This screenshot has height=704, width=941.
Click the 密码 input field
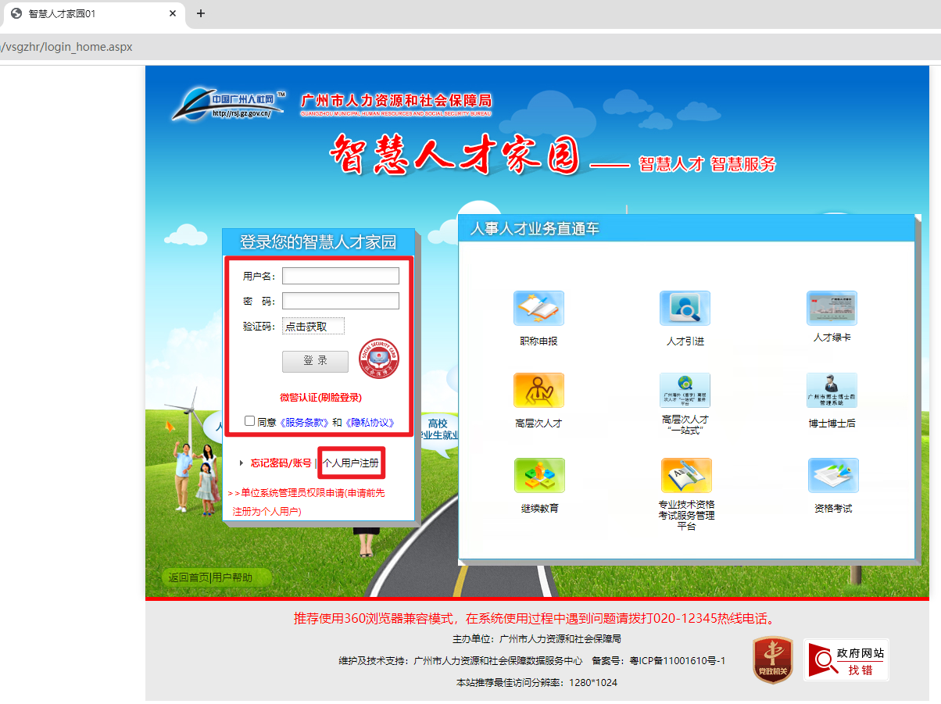pyautogui.click(x=341, y=301)
